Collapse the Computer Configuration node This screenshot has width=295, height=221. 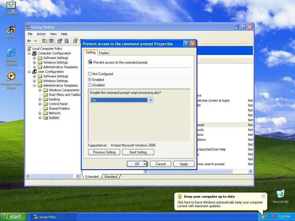point(29,53)
